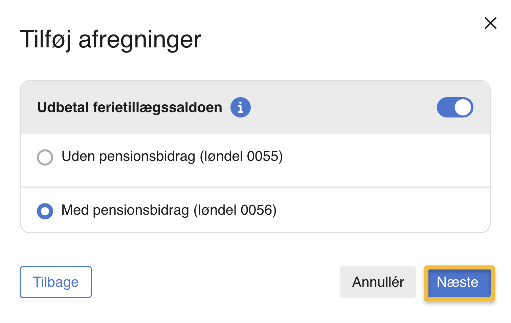This screenshot has width=511, height=323.
Task: Click the label text Uden pensionsbidrag (løndel 0055)
Action: click(172, 156)
